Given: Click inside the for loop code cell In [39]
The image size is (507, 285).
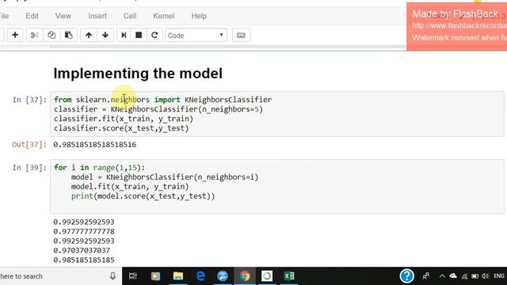Looking at the screenshot, I should 277,187.
